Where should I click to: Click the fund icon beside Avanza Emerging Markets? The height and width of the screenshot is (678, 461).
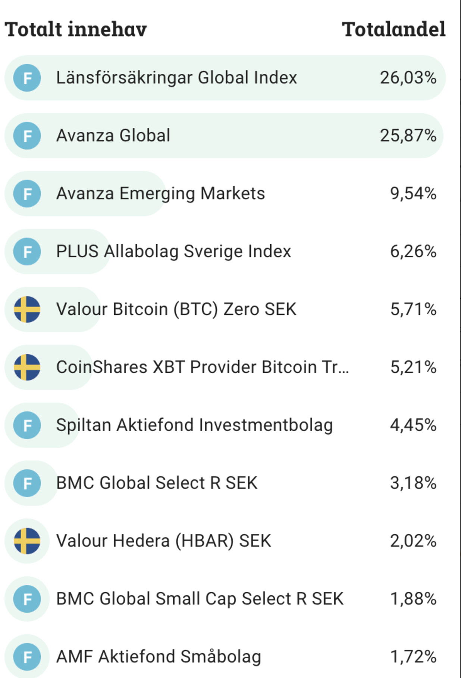27,194
